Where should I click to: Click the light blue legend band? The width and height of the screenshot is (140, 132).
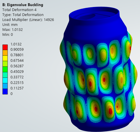[5, 86]
